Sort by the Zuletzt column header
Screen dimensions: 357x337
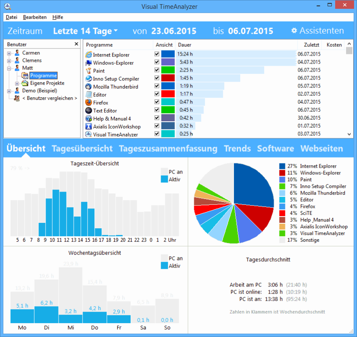310,45
